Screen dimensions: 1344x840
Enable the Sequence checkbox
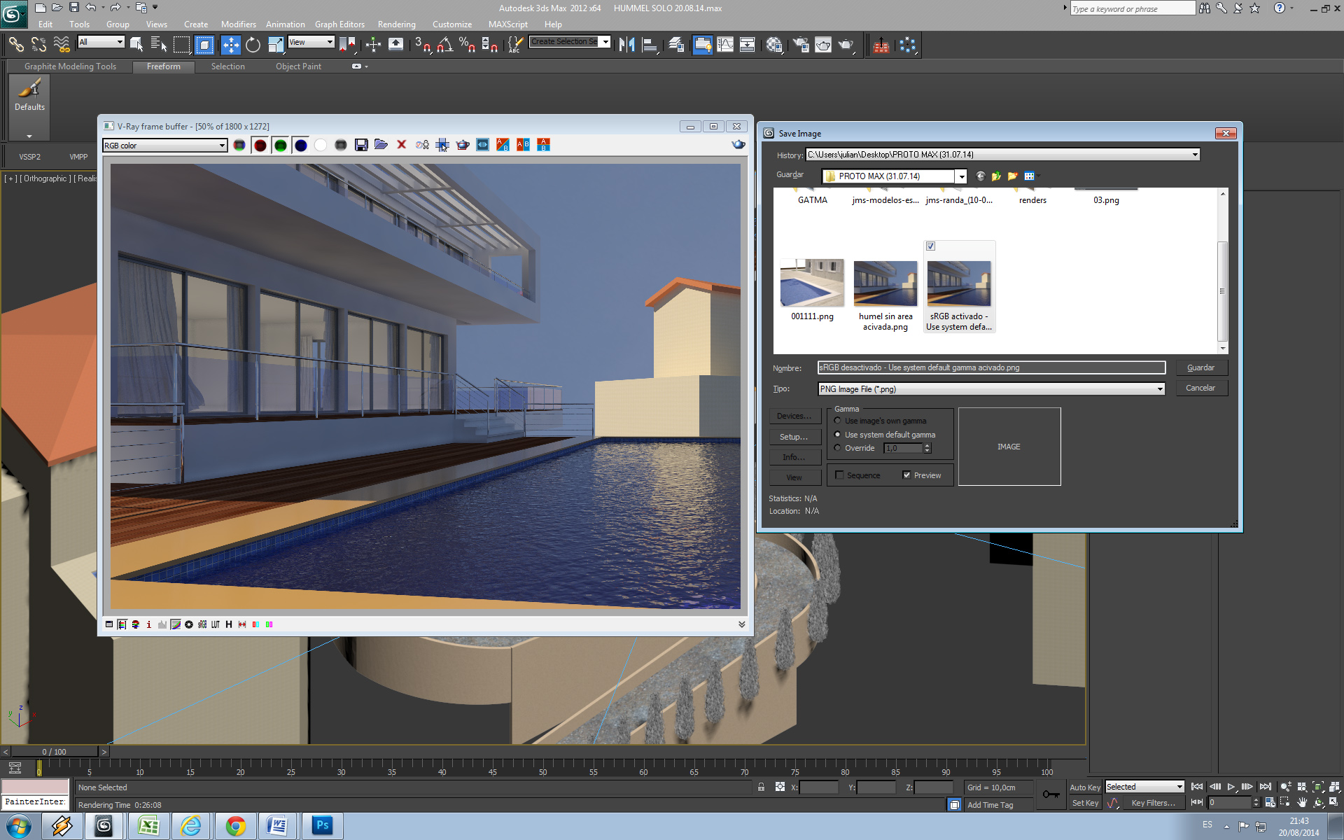(839, 475)
